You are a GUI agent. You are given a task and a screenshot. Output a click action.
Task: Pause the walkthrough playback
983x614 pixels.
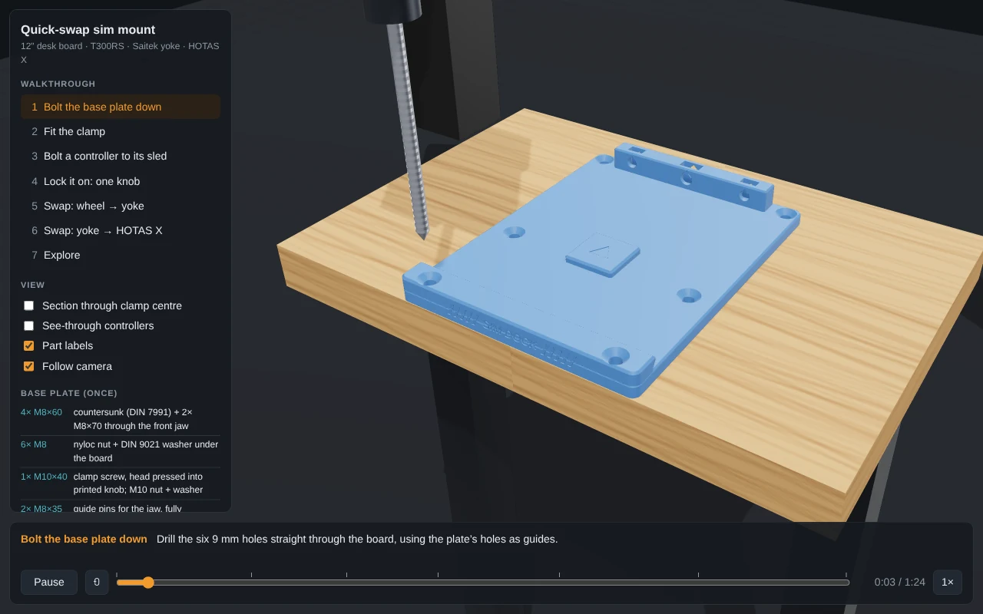point(49,582)
